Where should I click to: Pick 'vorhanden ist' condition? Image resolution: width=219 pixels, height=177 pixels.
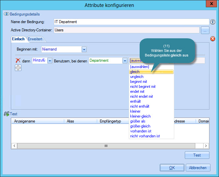(151, 131)
